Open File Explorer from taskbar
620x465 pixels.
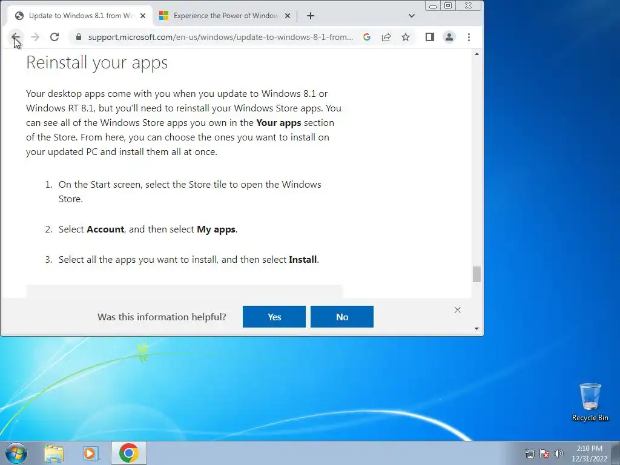pos(54,453)
